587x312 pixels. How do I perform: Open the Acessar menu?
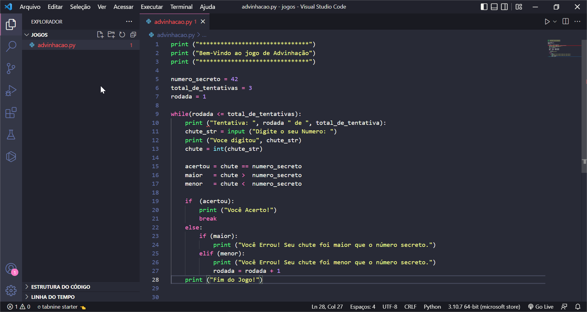coord(123,7)
